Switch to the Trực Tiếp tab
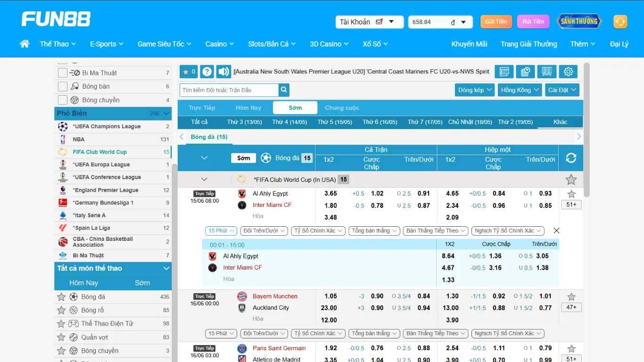 tap(202, 108)
